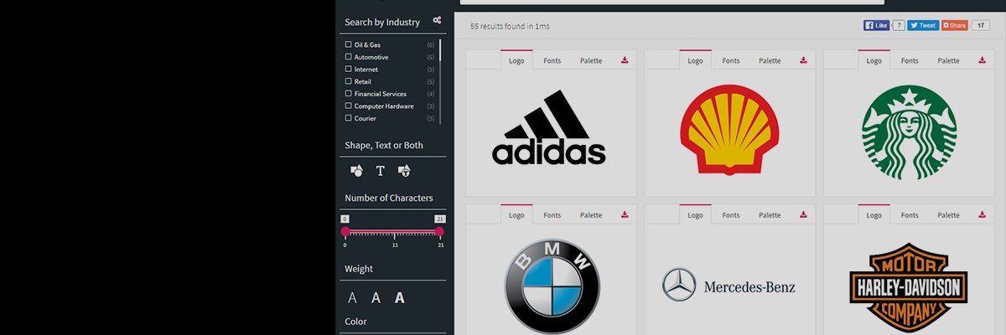
Task: Choose the regular font weight A
Action: 376,297
